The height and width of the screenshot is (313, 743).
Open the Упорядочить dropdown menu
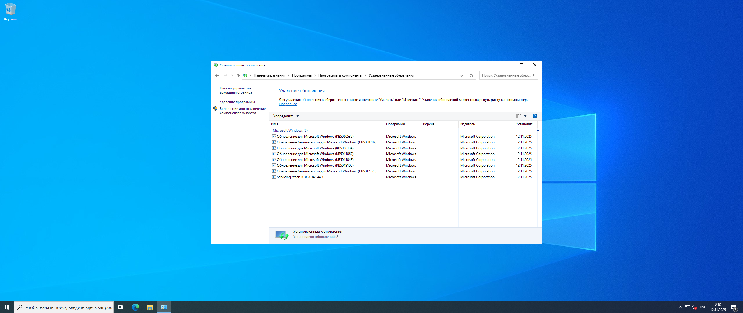click(286, 116)
